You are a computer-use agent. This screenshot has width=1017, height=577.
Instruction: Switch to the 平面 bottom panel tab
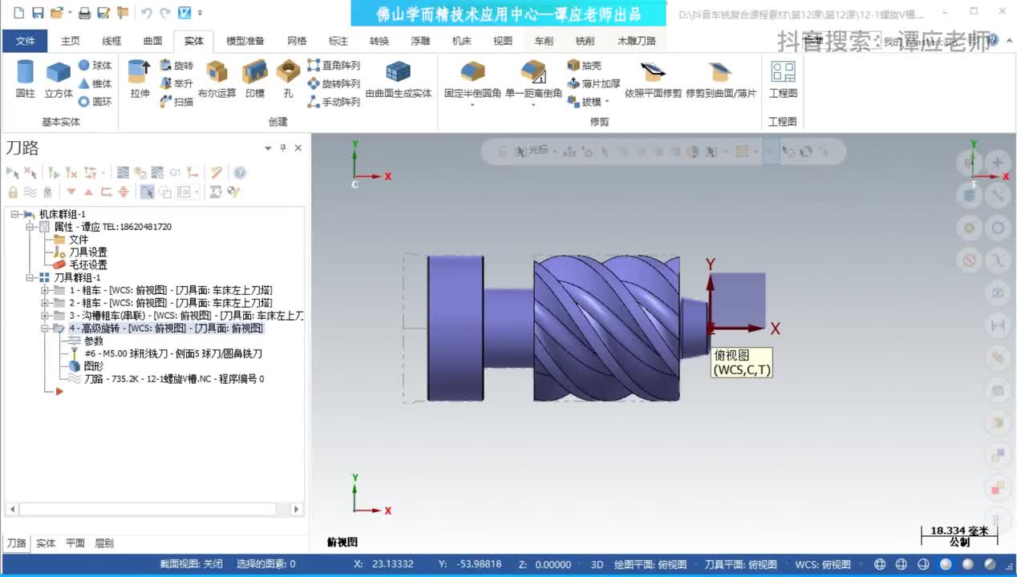pyautogui.click(x=75, y=543)
